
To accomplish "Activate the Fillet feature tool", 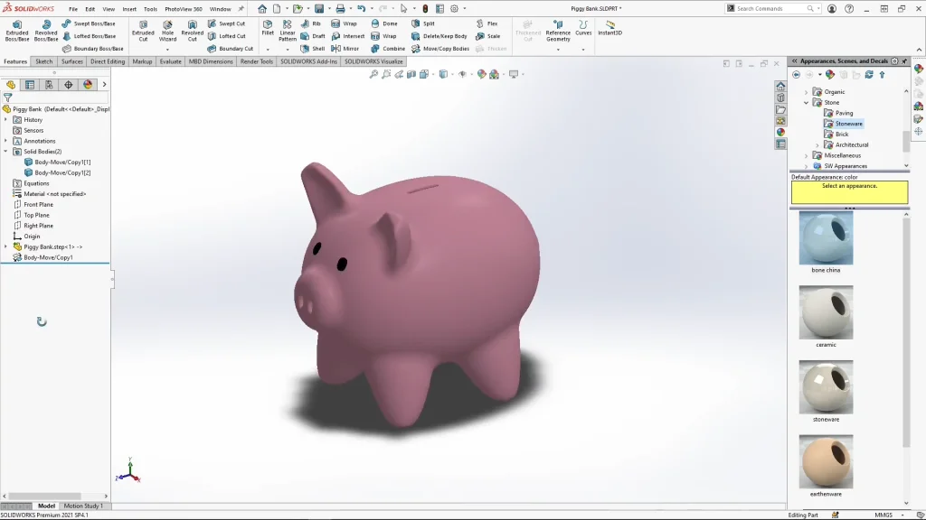I will (268, 28).
